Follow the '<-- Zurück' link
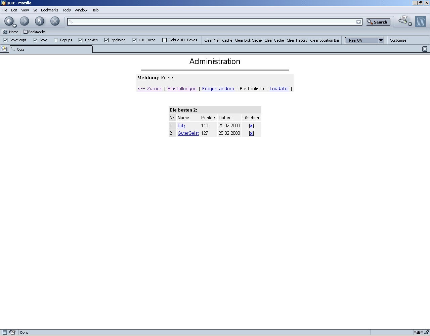This screenshot has height=336, width=430. point(149,89)
